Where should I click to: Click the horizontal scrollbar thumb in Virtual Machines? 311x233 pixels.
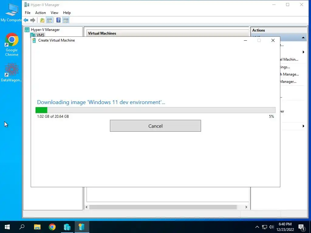tap(163, 207)
